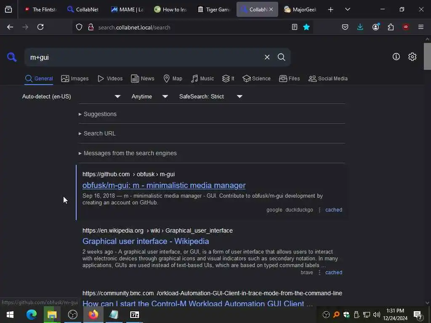Open the Firefox account icon
Image resolution: width=431 pixels, height=323 pixels.
[x=375, y=26]
